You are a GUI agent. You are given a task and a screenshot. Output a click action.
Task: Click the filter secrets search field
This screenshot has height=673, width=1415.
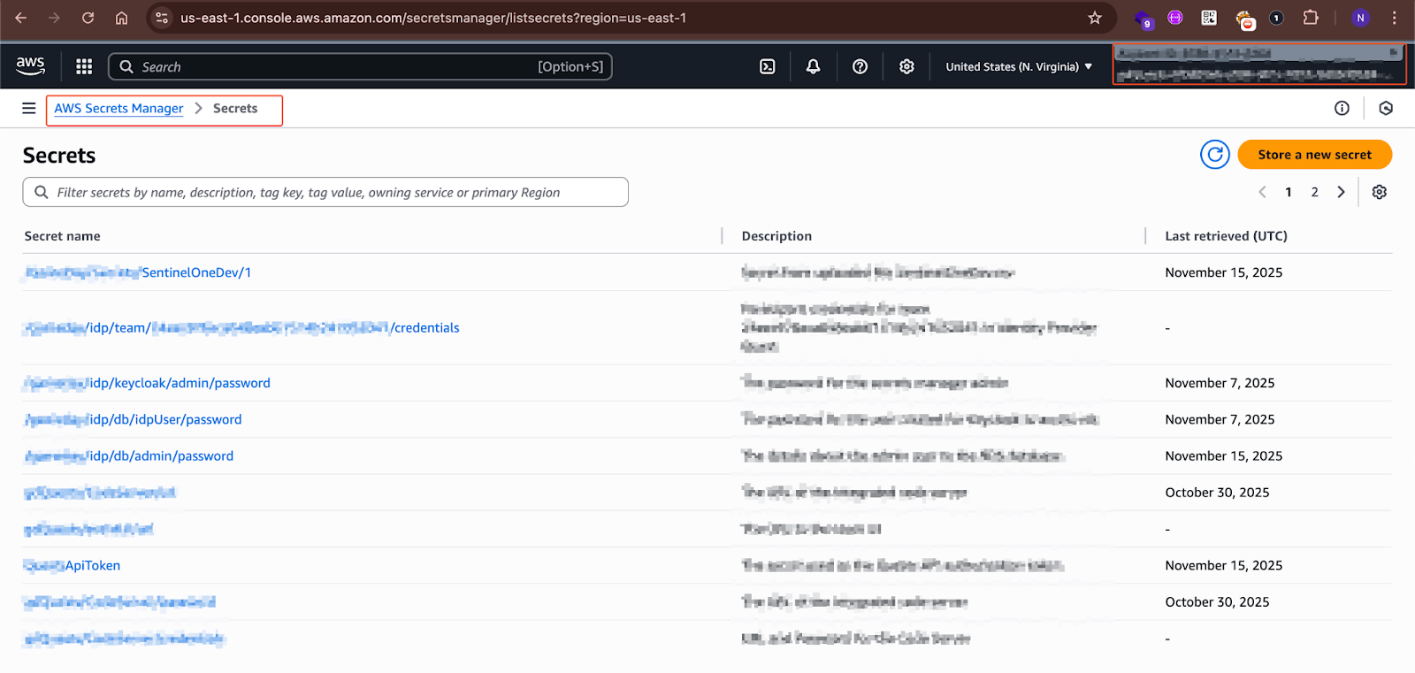pyautogui.click(x=325, y=192)
